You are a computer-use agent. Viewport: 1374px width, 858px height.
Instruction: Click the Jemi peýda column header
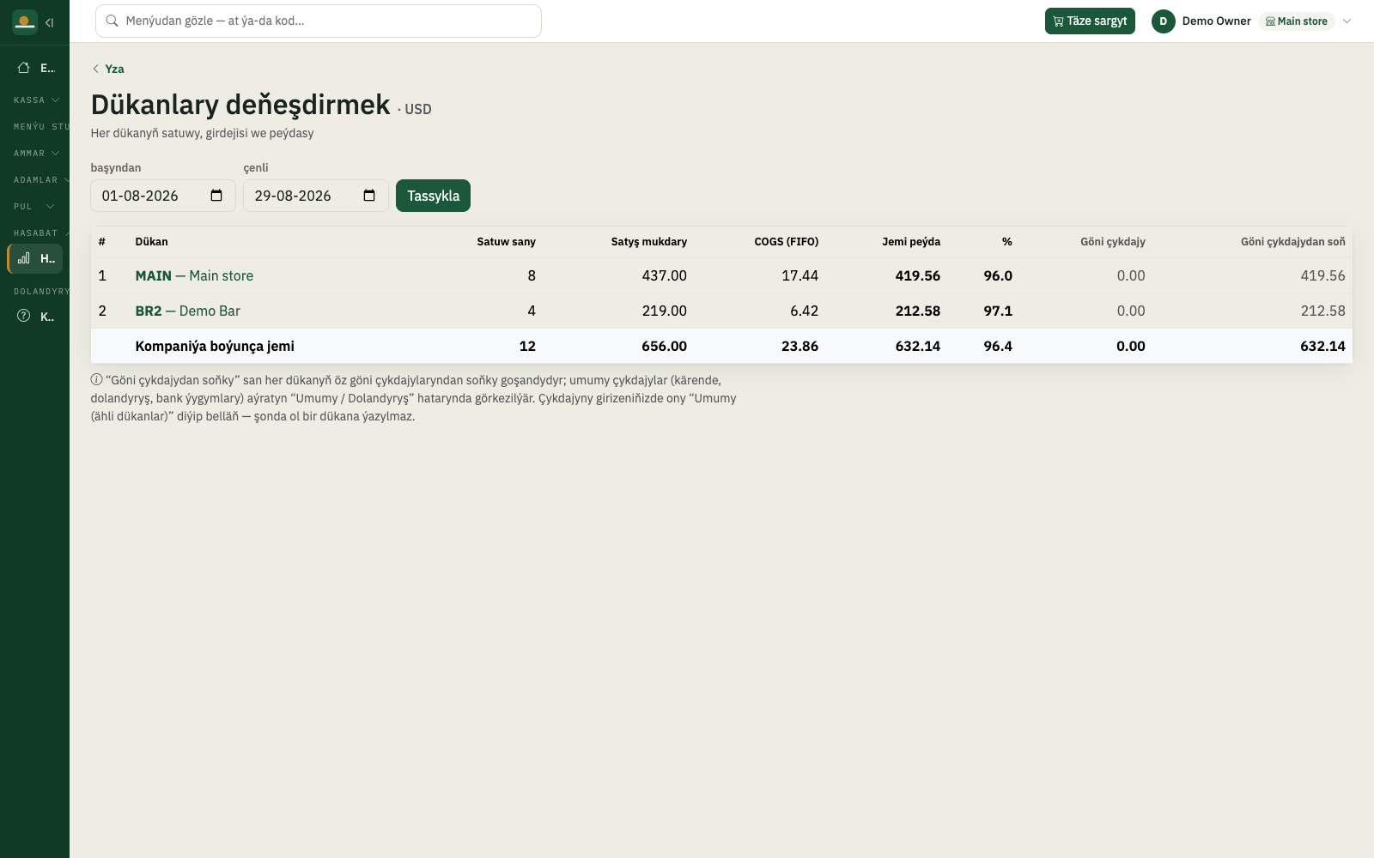911,242
